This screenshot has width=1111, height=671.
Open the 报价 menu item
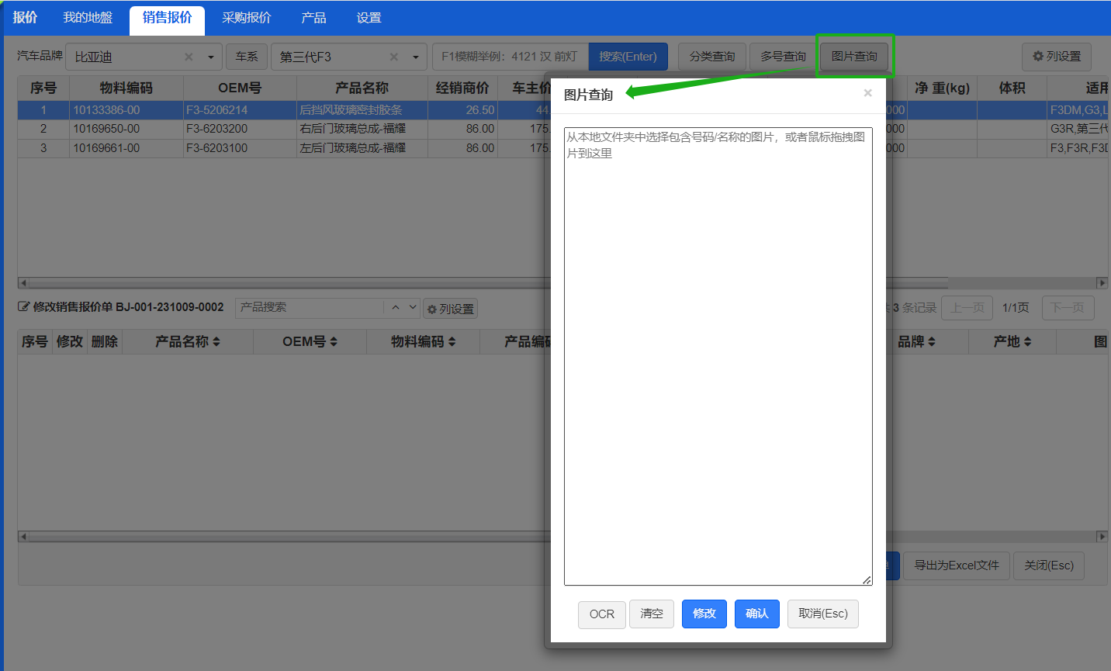25,17
